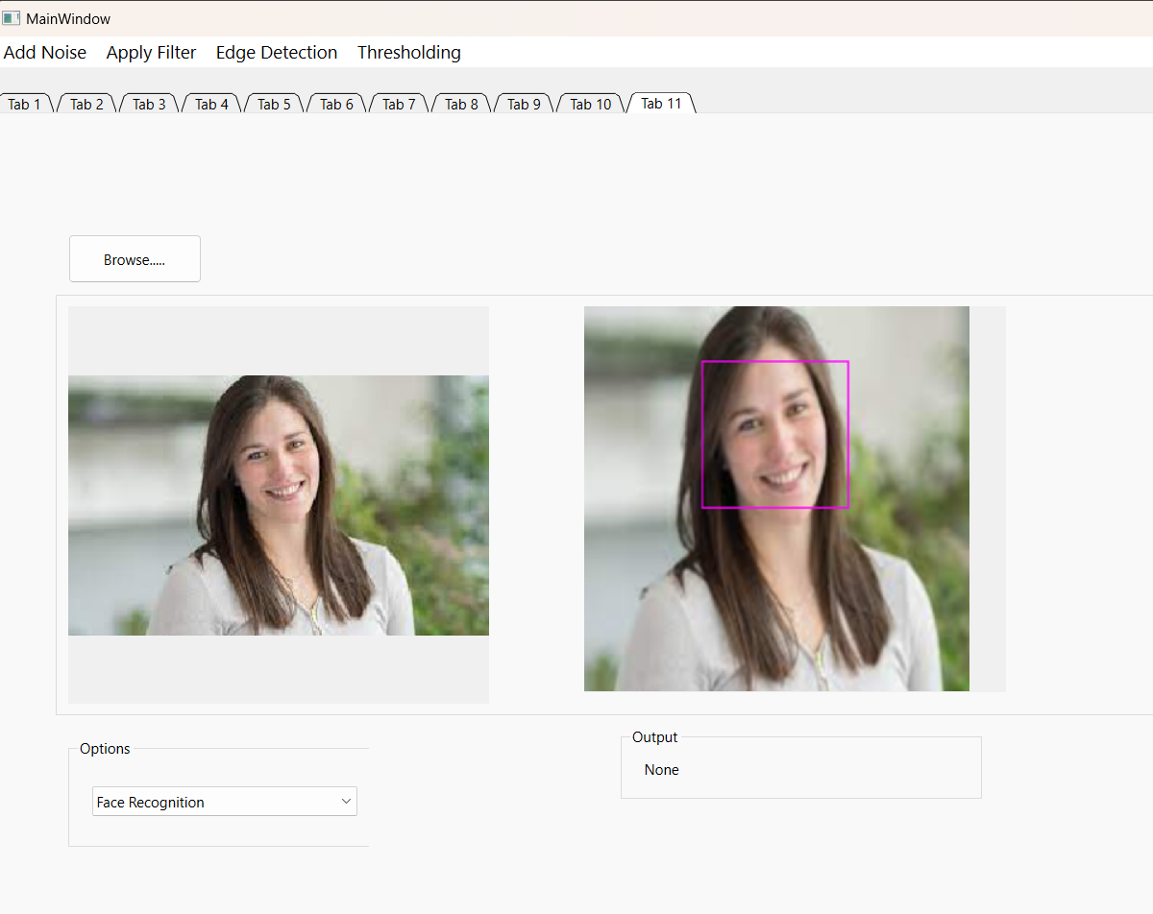Screen dimensions: 1153x914
Task: Switch to Tab 9
Action: click(523, 104)
